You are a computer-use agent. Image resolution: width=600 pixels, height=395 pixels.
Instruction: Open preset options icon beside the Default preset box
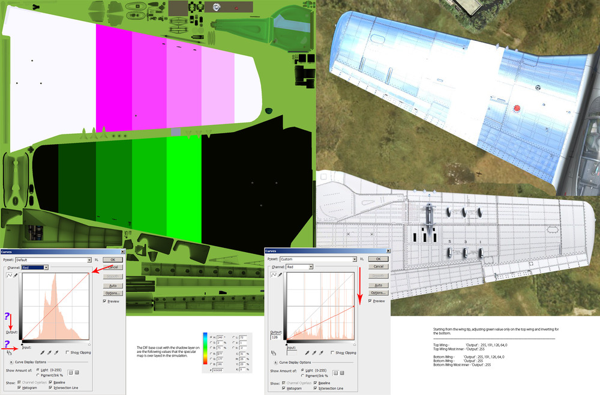pos(97,260)
